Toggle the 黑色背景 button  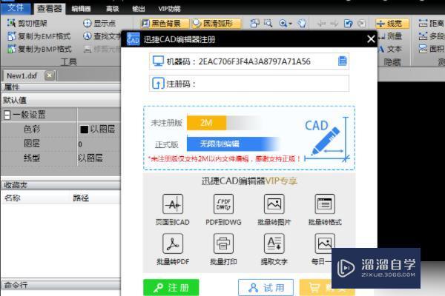point(165,23)
